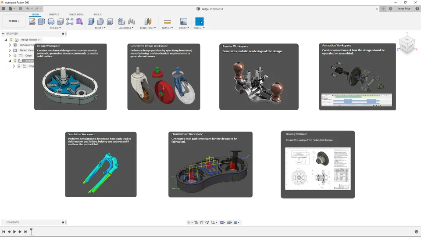Switch to the SHEET METAL tab
Screen dimensions: 421x237
tap(76, 14)
